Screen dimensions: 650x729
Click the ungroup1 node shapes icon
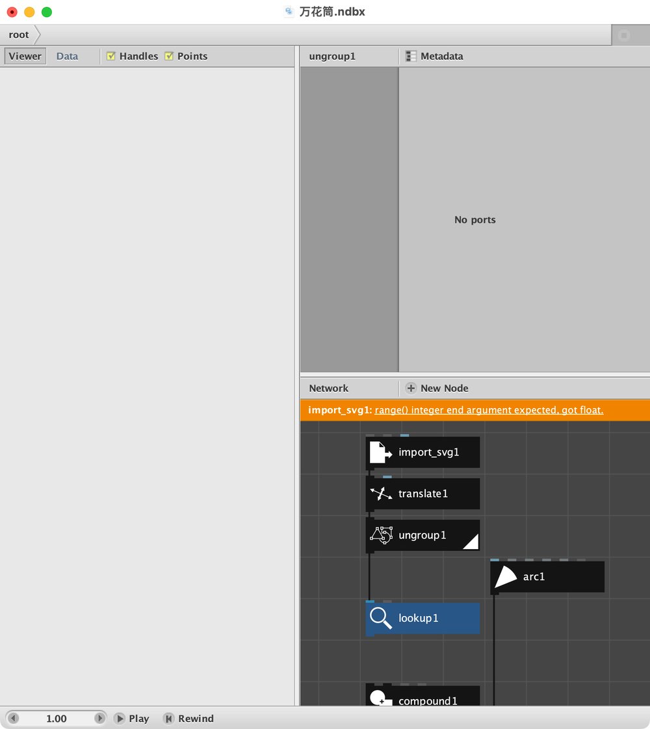(x=382, y=535)
